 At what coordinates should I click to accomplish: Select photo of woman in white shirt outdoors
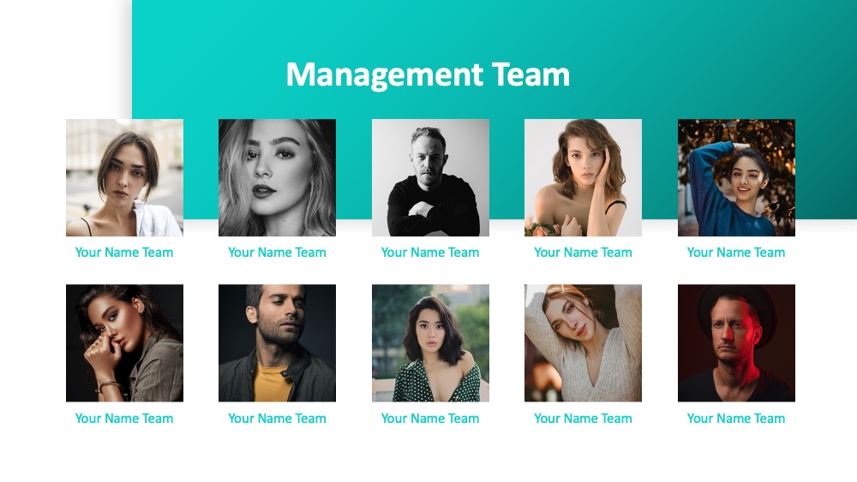tap(124, 178)
